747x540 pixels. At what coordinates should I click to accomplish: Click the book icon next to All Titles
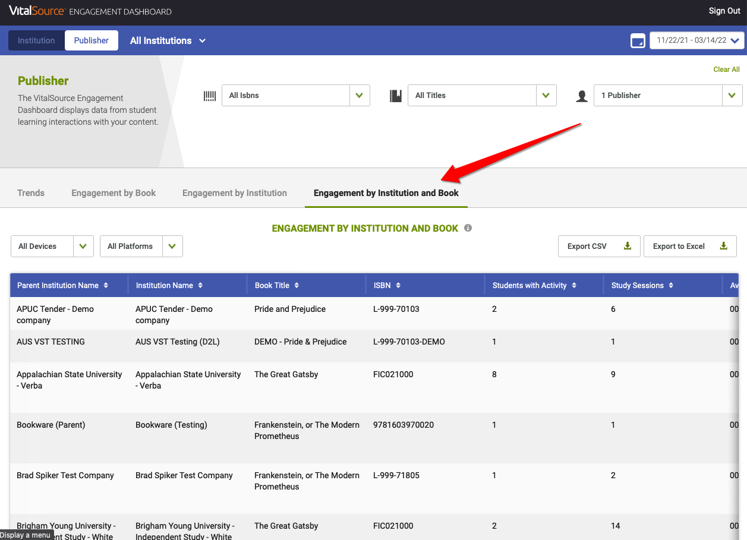396,96
